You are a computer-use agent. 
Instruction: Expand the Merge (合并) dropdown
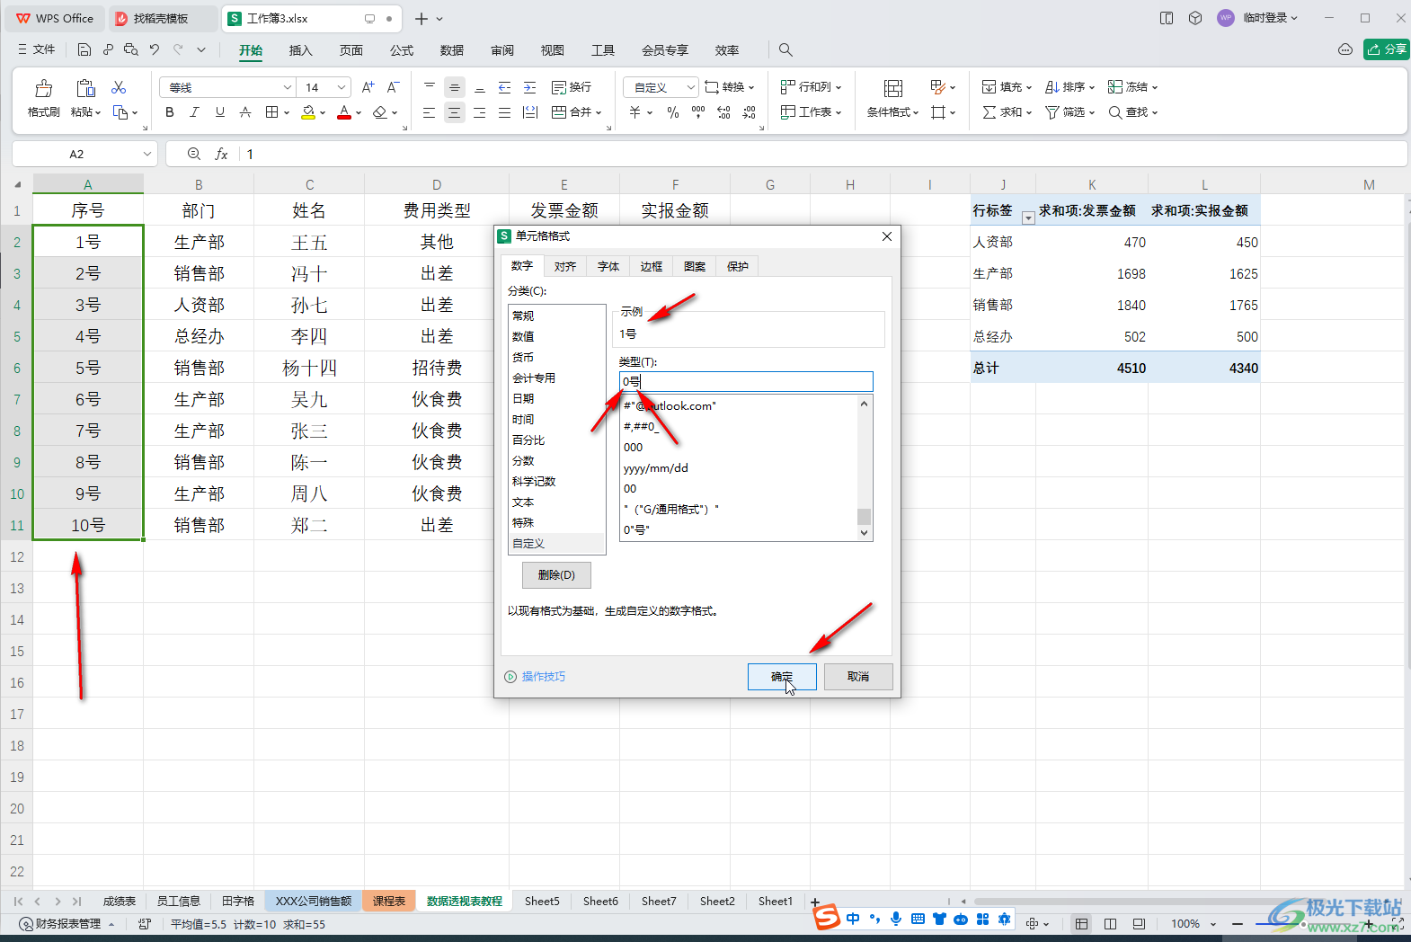[x=599, y=112]
